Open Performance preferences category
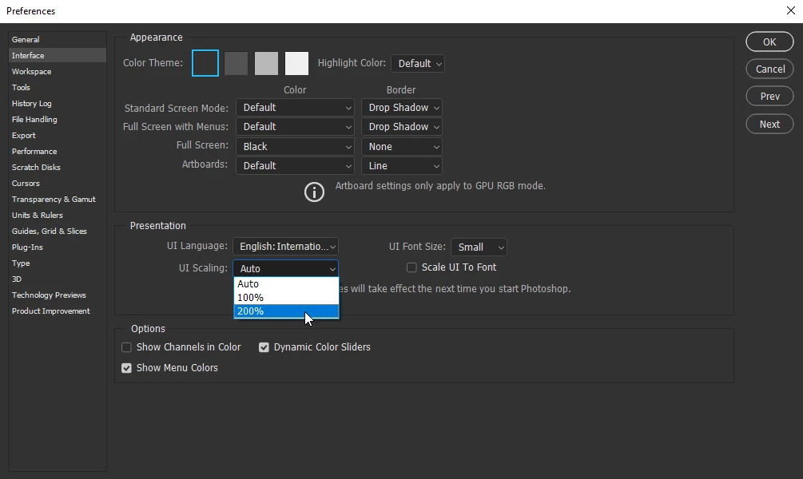The image size is (803, 479). (58, 151)
